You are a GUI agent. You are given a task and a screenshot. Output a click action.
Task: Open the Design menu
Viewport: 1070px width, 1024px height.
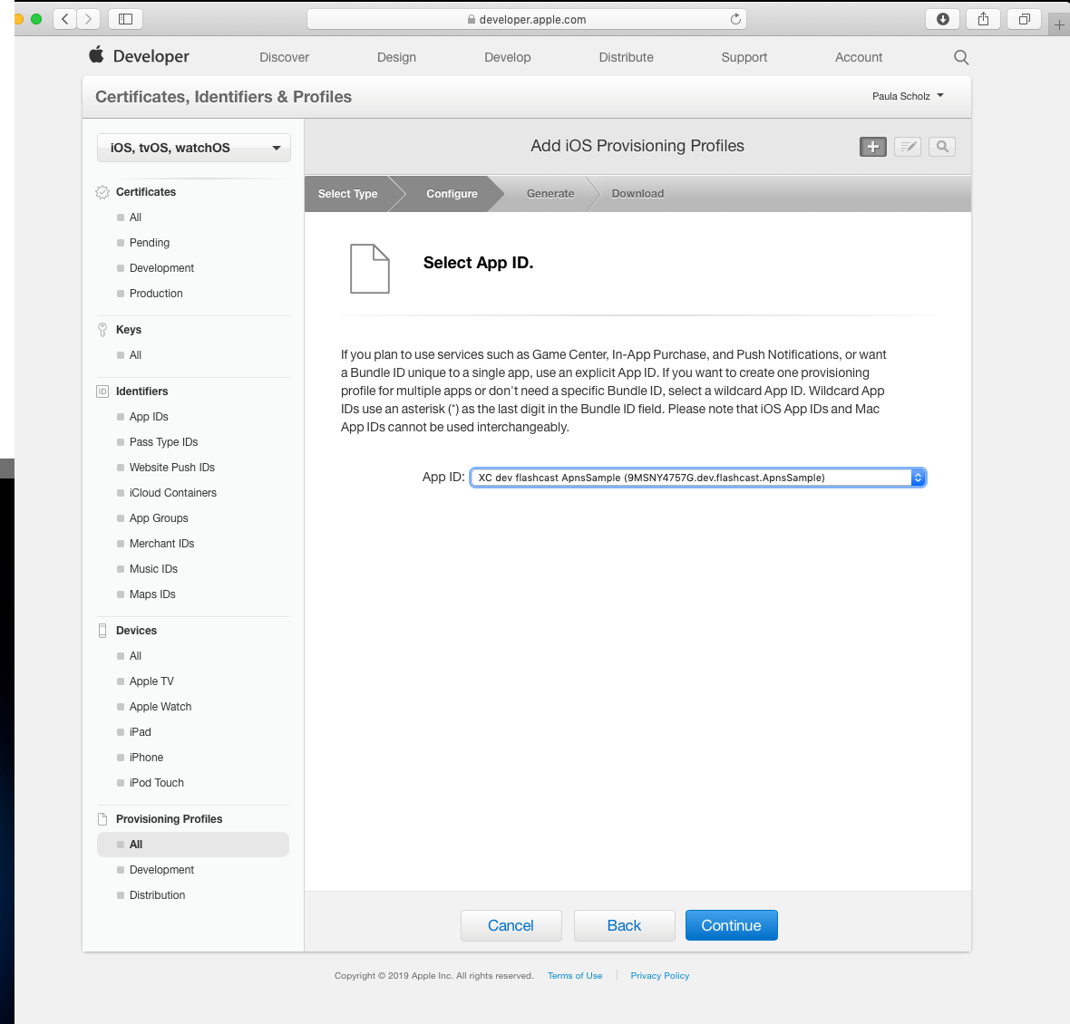coord(396,57)
